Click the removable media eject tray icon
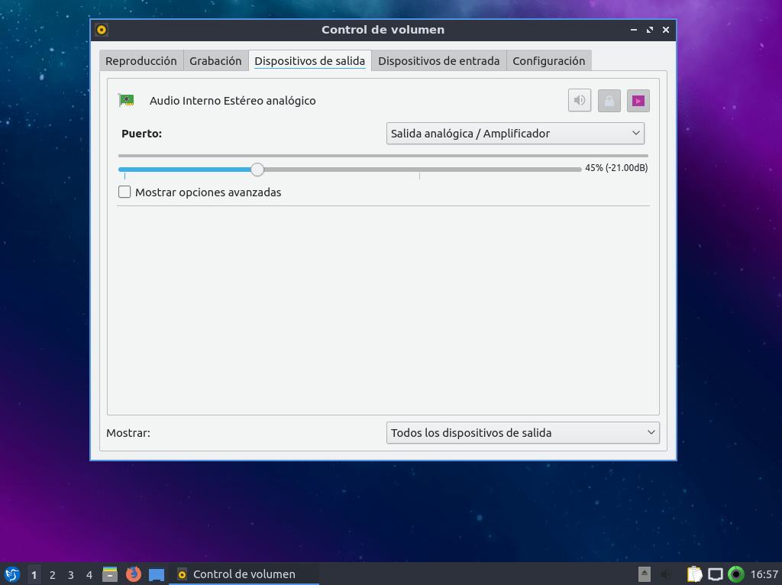Viewport: 782px width, 585px height. [644, 574]
